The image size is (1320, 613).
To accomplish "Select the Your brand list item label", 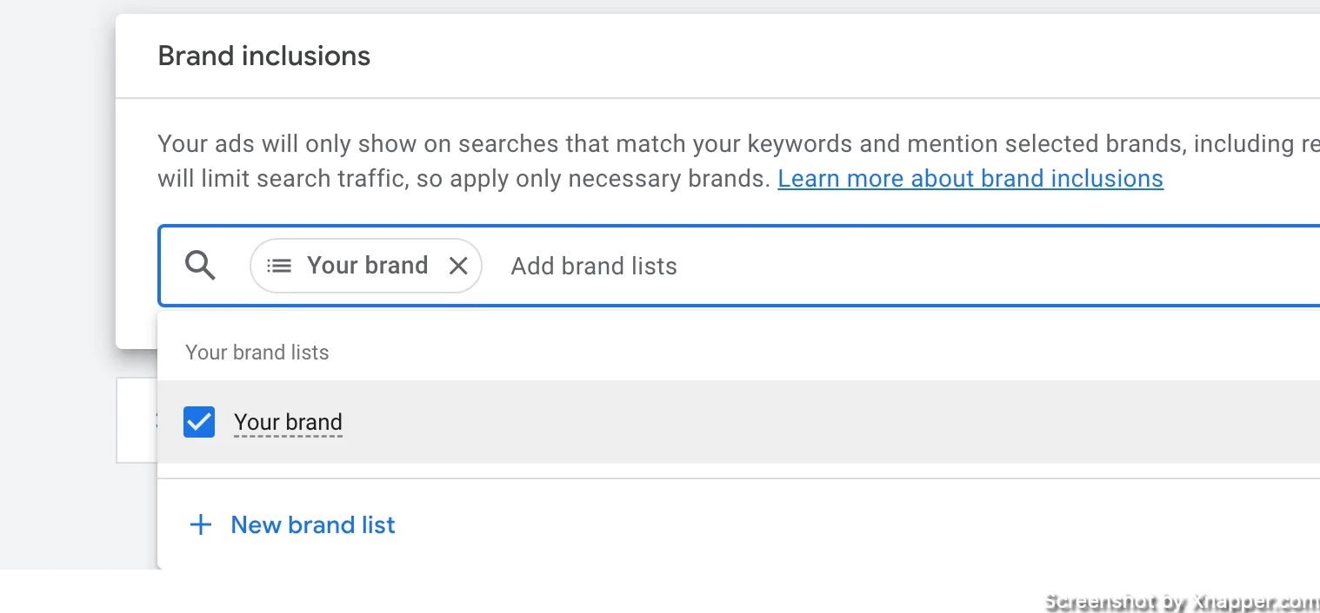I will point(288,422).
